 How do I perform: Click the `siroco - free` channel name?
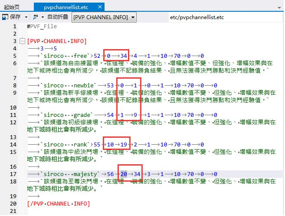point(66,56)
